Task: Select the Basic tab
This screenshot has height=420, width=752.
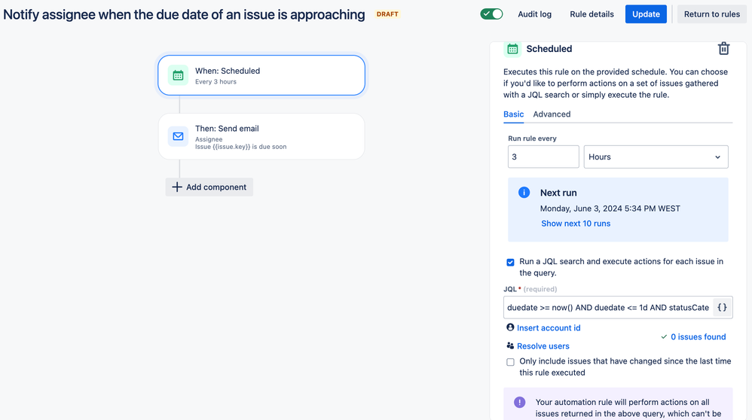Action: (513, 114)
